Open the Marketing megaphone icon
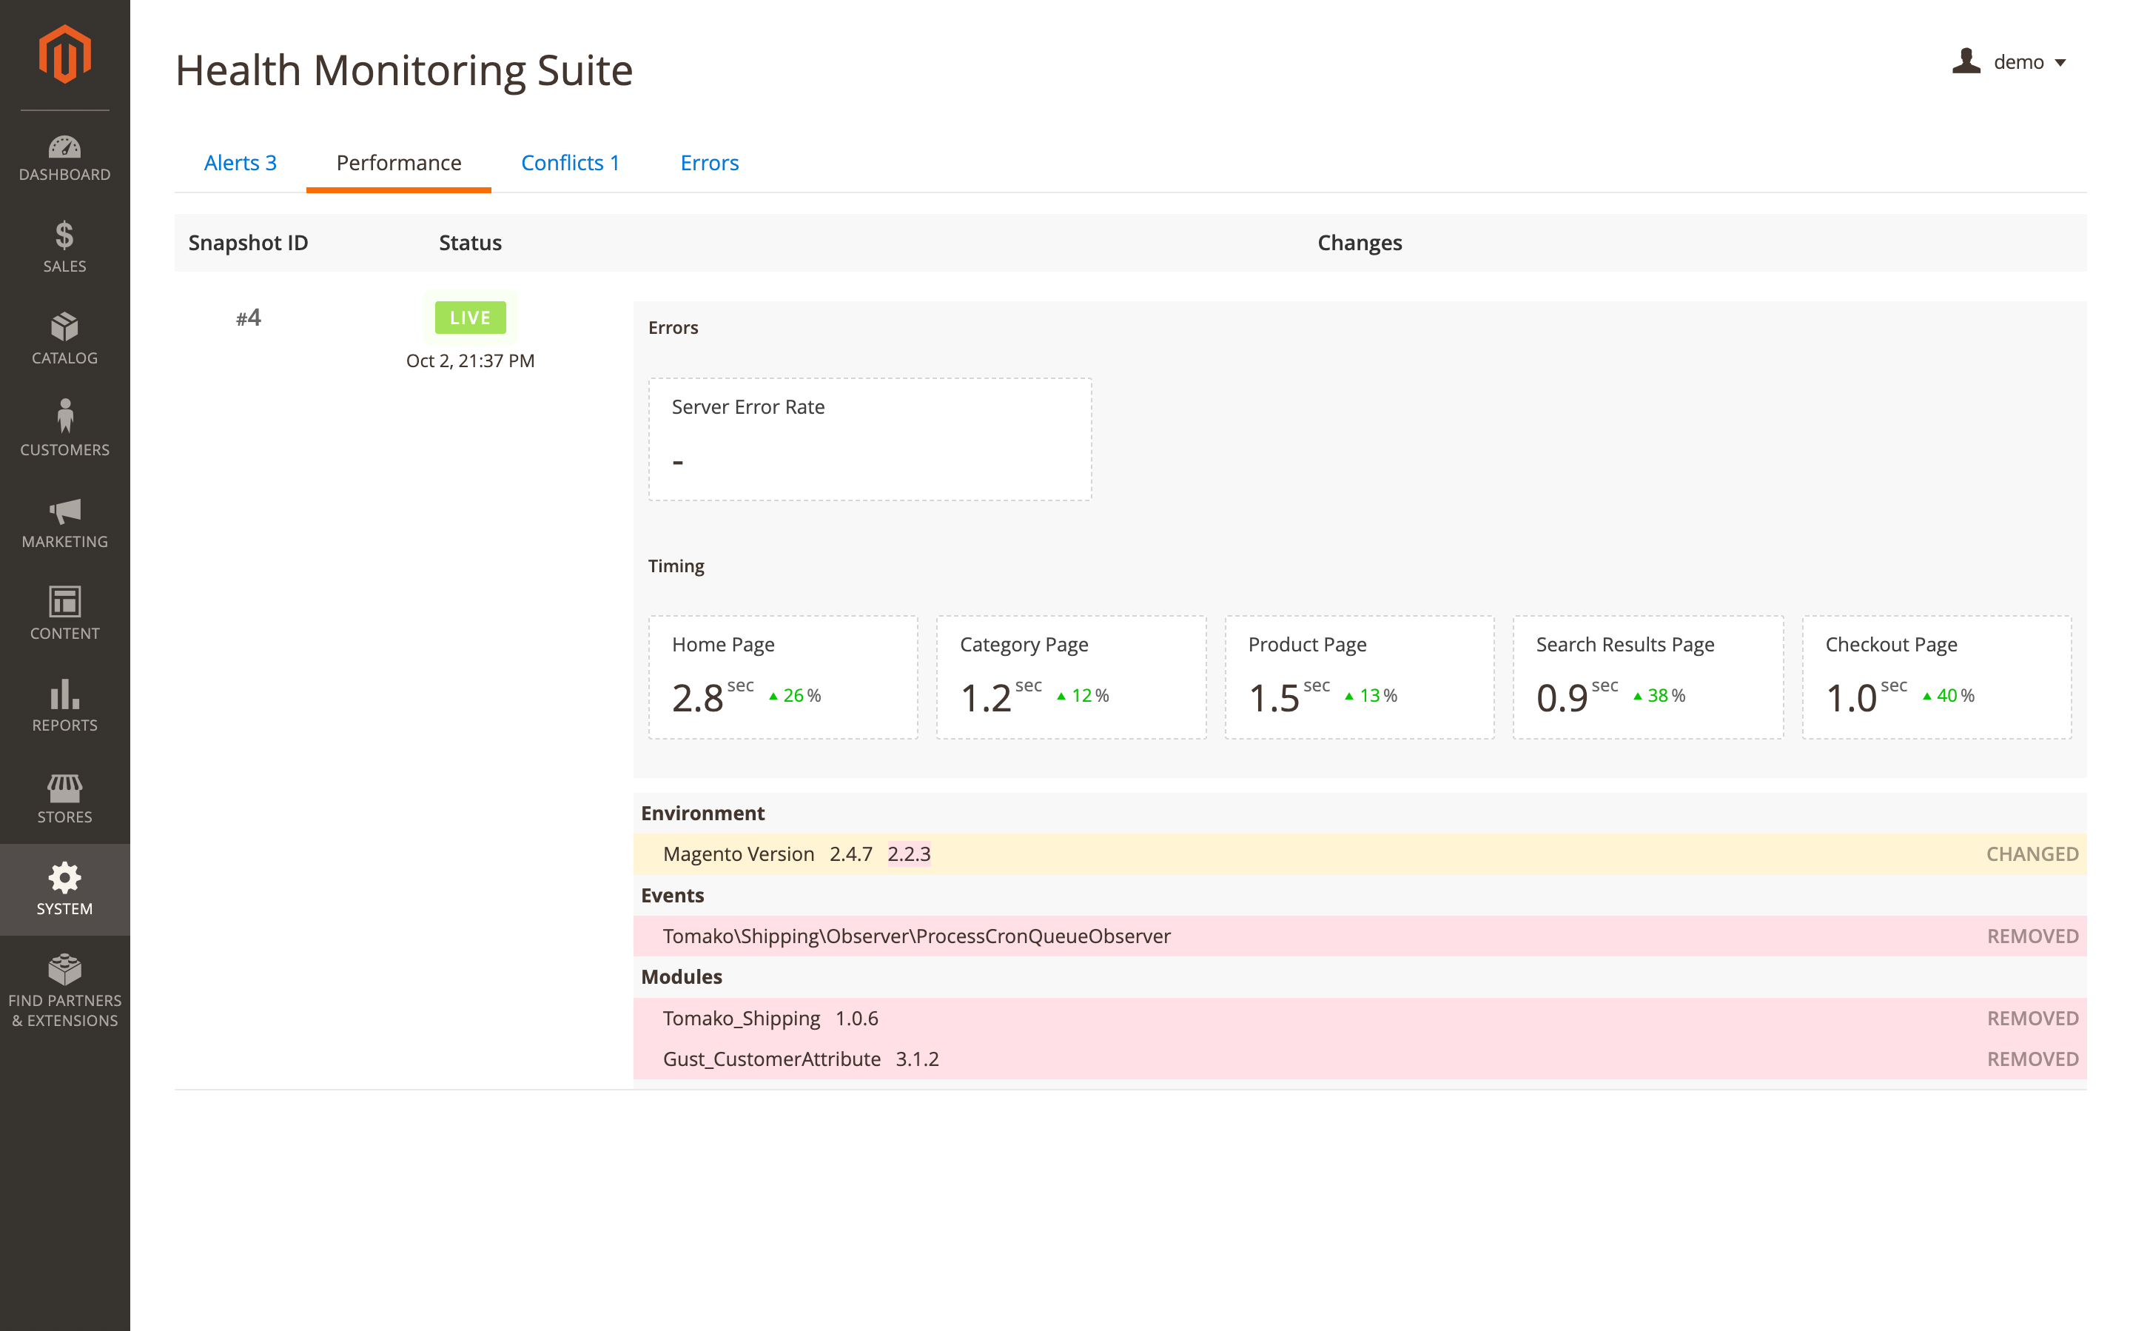This screenshot has width=2130, height=1331. [x=64, y=511]
